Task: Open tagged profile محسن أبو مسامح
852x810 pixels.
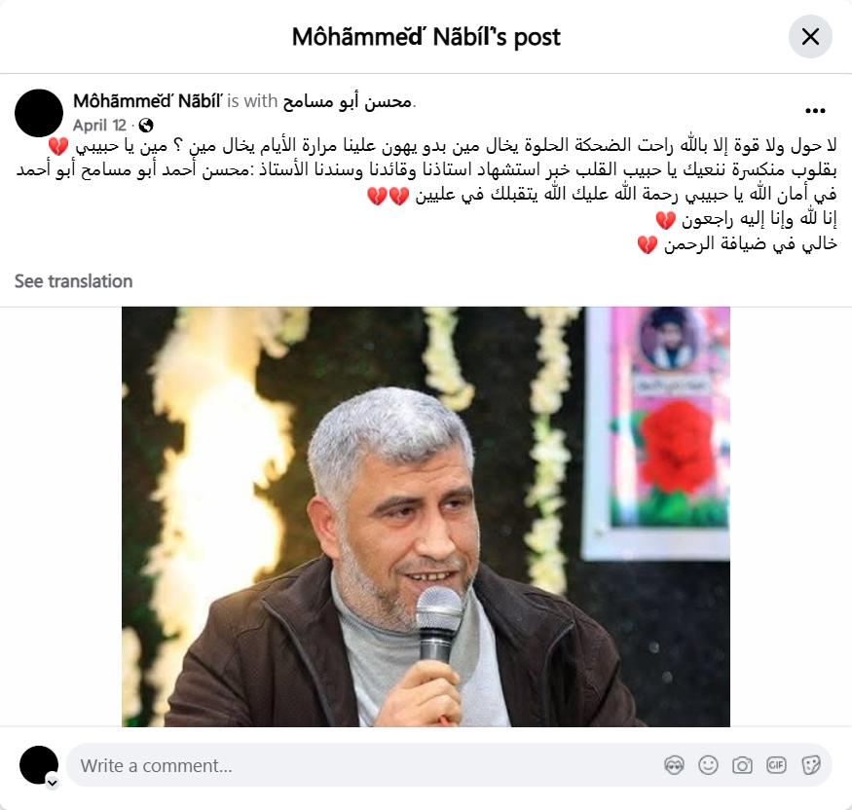Action: tap(348, 101)
